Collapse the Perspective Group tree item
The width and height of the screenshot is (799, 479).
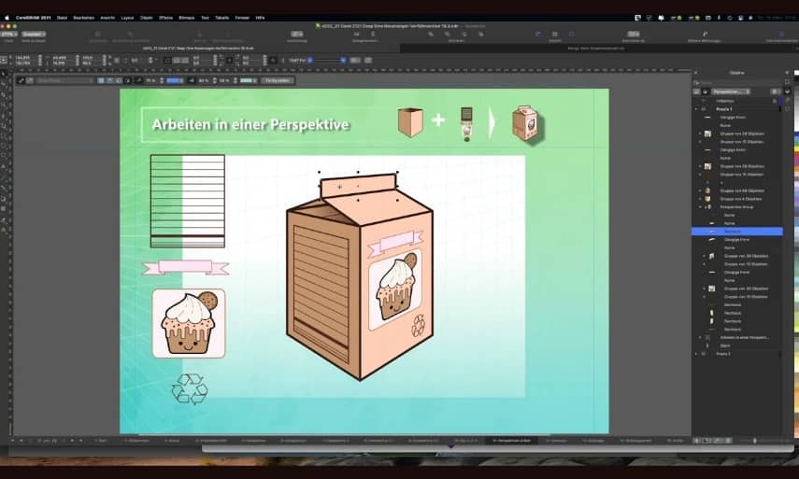tap(700, 206)
